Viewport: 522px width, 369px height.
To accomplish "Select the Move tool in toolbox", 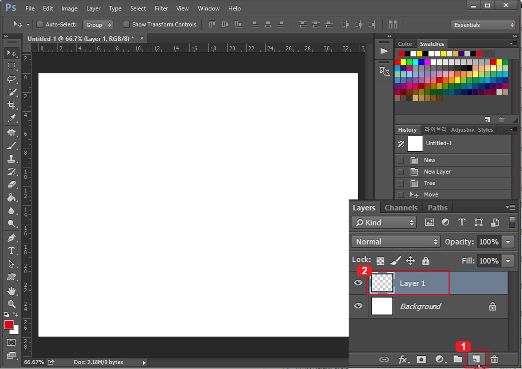I will click(x=11, y=53).
